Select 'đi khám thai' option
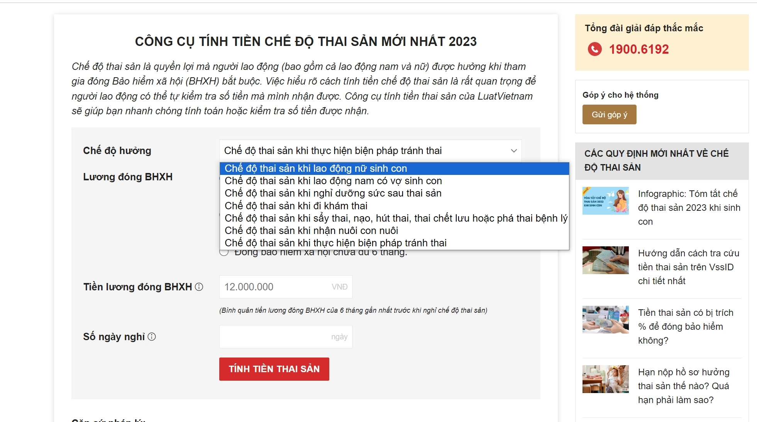Viewport: 757px width, 422px height. [x=296, y=206]
